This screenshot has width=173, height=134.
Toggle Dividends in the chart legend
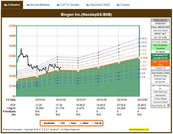pyautogui.click(x=48, y=123)
